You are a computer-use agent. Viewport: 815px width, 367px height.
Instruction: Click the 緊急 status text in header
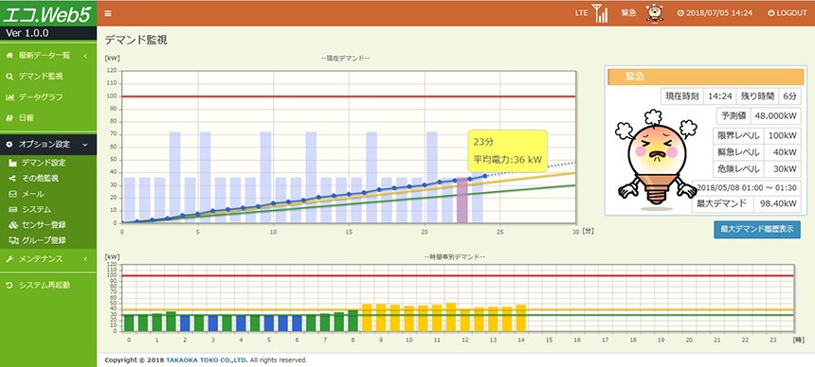pyautogui.click(x=628, y=13)
